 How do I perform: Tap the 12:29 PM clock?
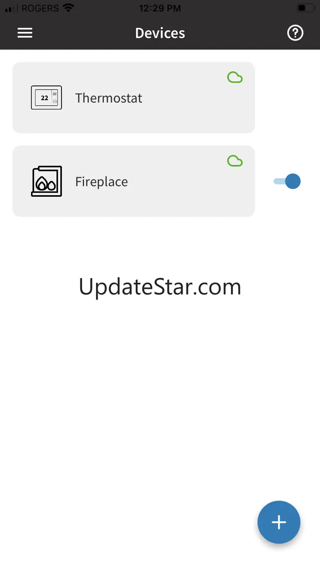(160, 8)
